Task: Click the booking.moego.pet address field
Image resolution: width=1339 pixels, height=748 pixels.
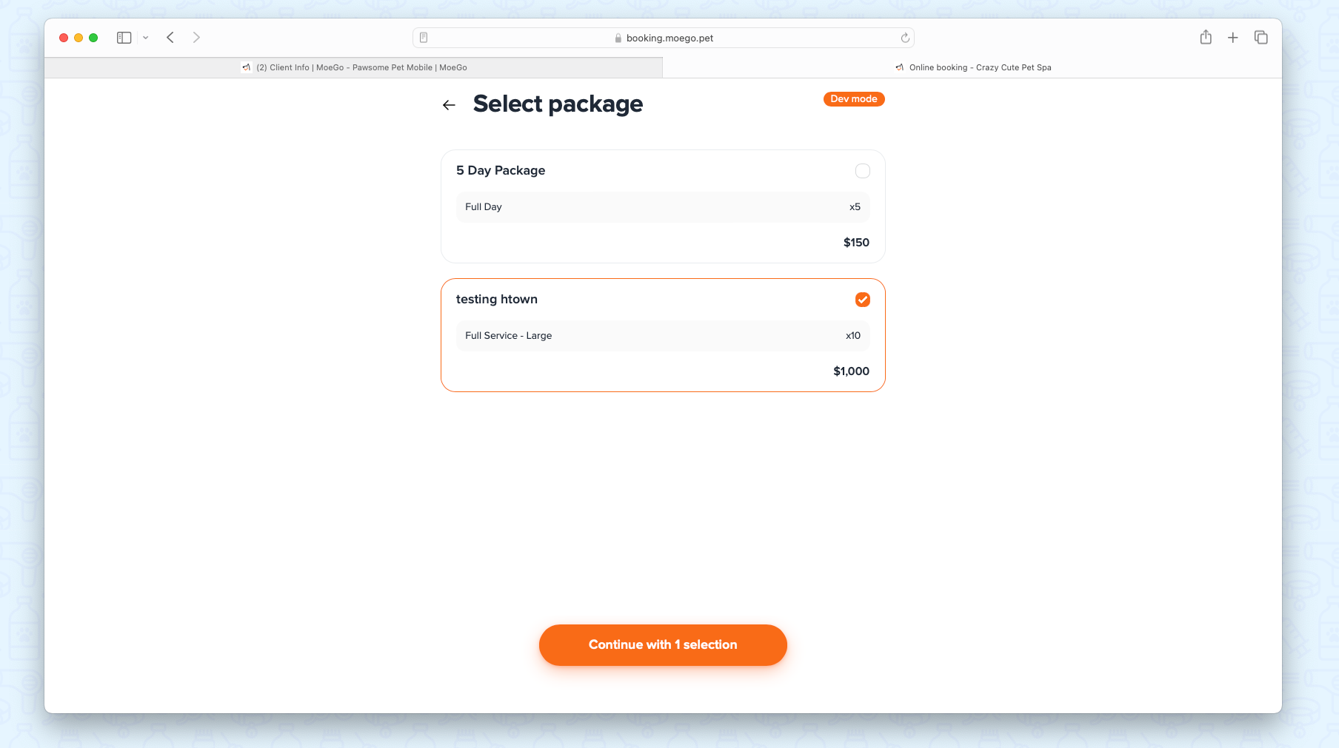Action: point(664,38)
